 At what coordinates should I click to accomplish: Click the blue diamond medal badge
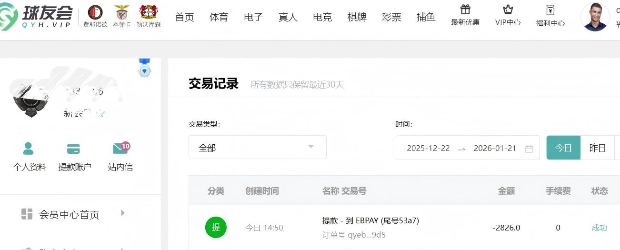point(144,69)
